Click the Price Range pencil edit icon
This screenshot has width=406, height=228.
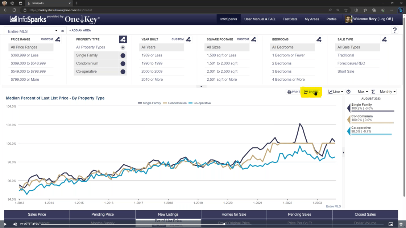[58, 39]
